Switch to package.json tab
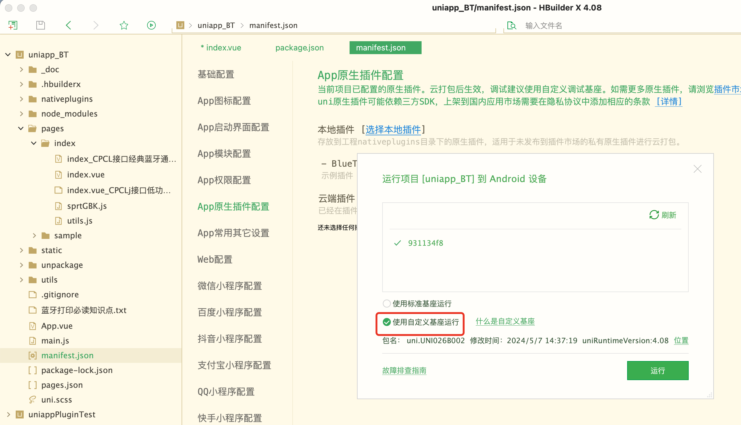The height and width of the screenshot is (425, 741). coord(299,48)
